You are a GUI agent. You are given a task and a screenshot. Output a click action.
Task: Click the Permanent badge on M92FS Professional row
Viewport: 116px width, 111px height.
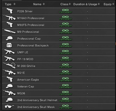pos(66,25)
